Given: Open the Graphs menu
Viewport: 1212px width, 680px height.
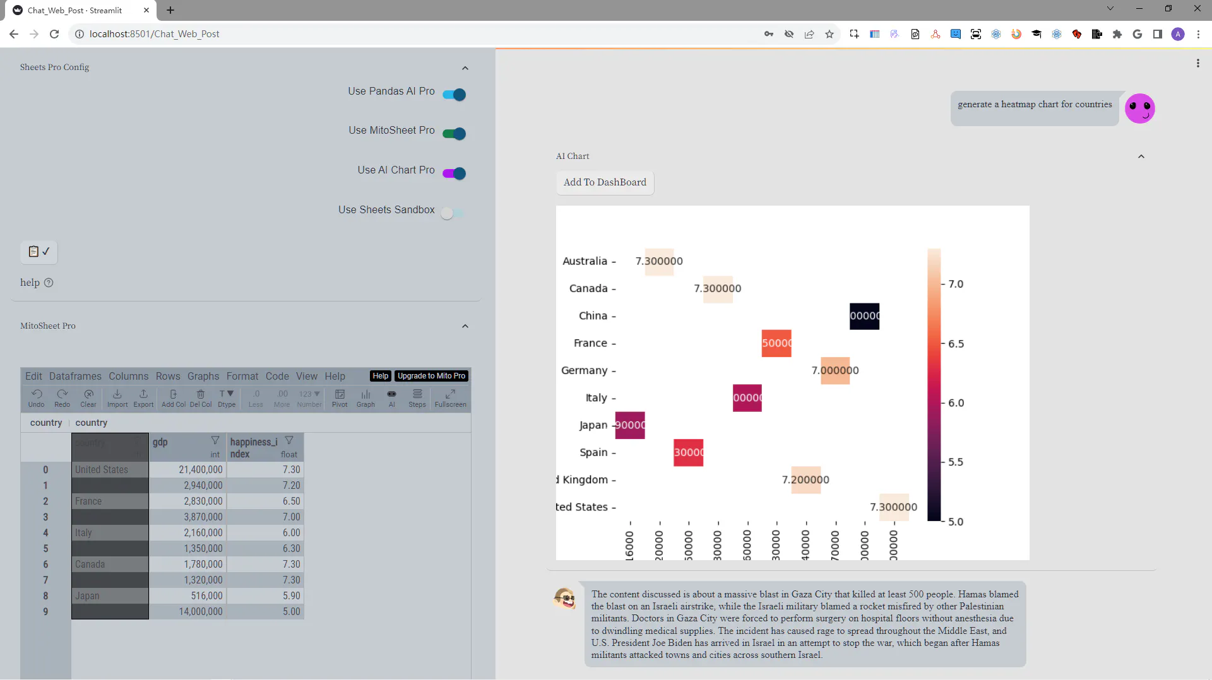Looking at the screenshot, I should (203, 376).
